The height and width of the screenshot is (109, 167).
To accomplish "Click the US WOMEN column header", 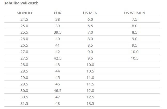I will pyautogui.click(x=135, y=13).
